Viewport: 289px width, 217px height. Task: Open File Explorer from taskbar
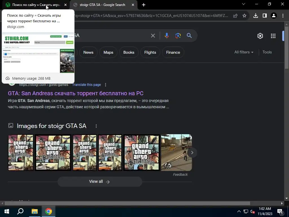point(34,211)
